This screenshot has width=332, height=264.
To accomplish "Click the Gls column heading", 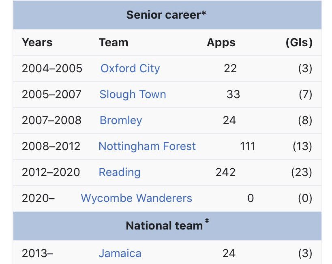I will (x=299, y=42).
